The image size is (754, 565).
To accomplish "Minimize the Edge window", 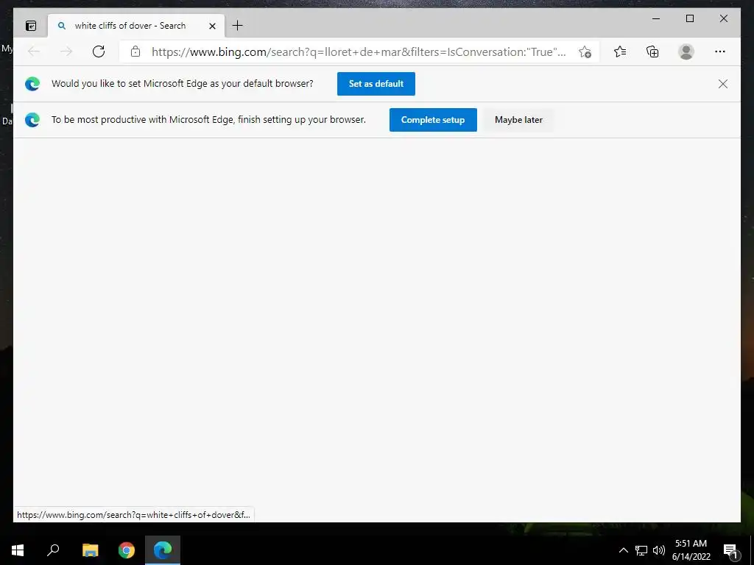I will coord(656,18).
